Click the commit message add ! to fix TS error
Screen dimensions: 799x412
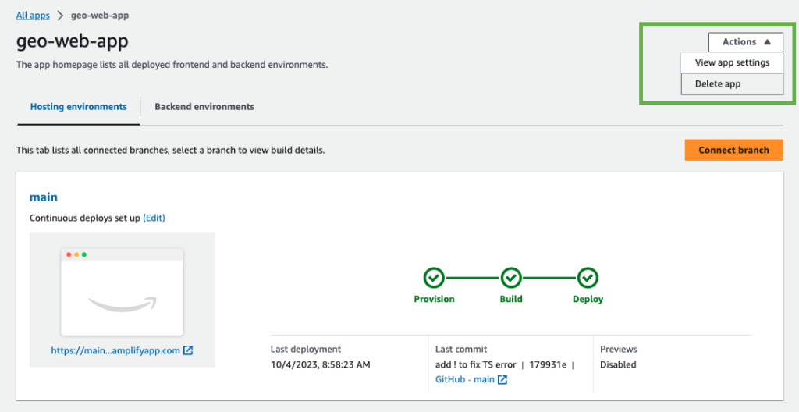tap(476, 364)
